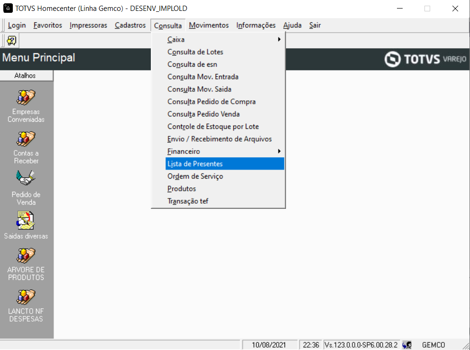Viewport: 470px width, 350px height.
Task: Click the Atalhos panel header button
Action: pos(27,75)
